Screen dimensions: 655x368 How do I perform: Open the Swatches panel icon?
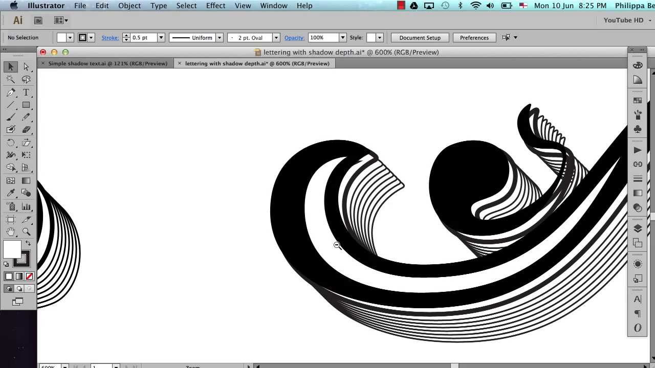point(638,101)
